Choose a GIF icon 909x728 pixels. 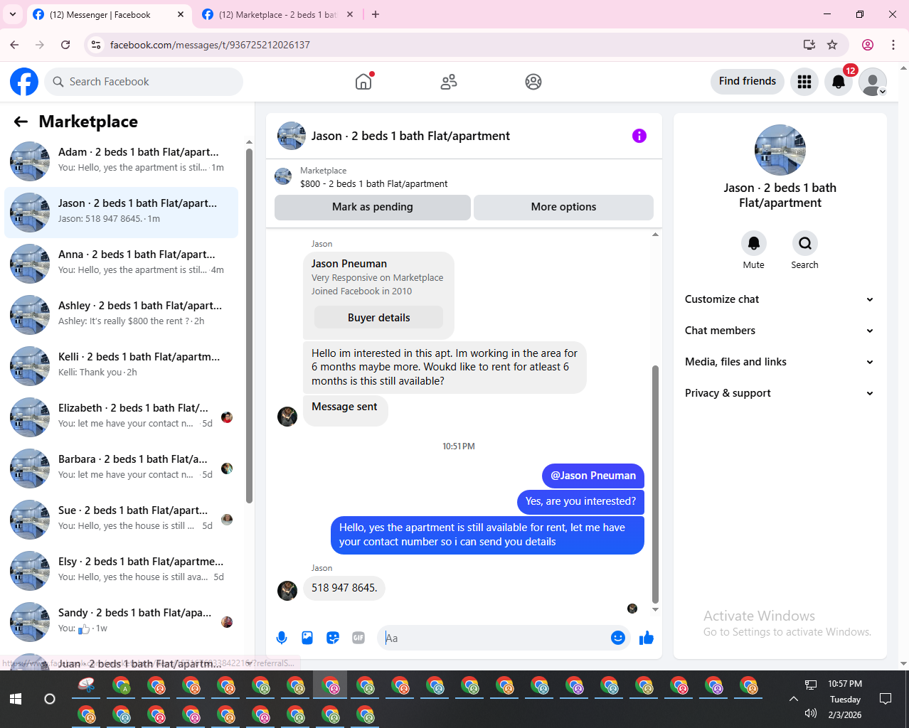point(358,638)
